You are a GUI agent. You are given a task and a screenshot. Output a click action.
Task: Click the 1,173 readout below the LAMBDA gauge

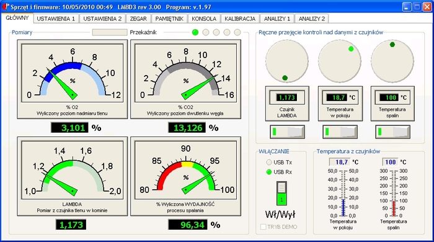(71, 225)
